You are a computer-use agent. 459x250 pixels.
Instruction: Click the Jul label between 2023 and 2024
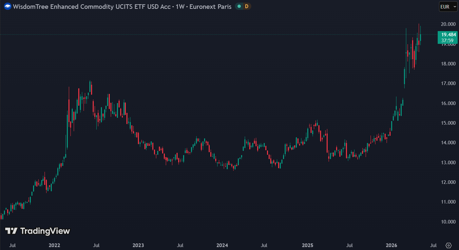tap(180, 245)
